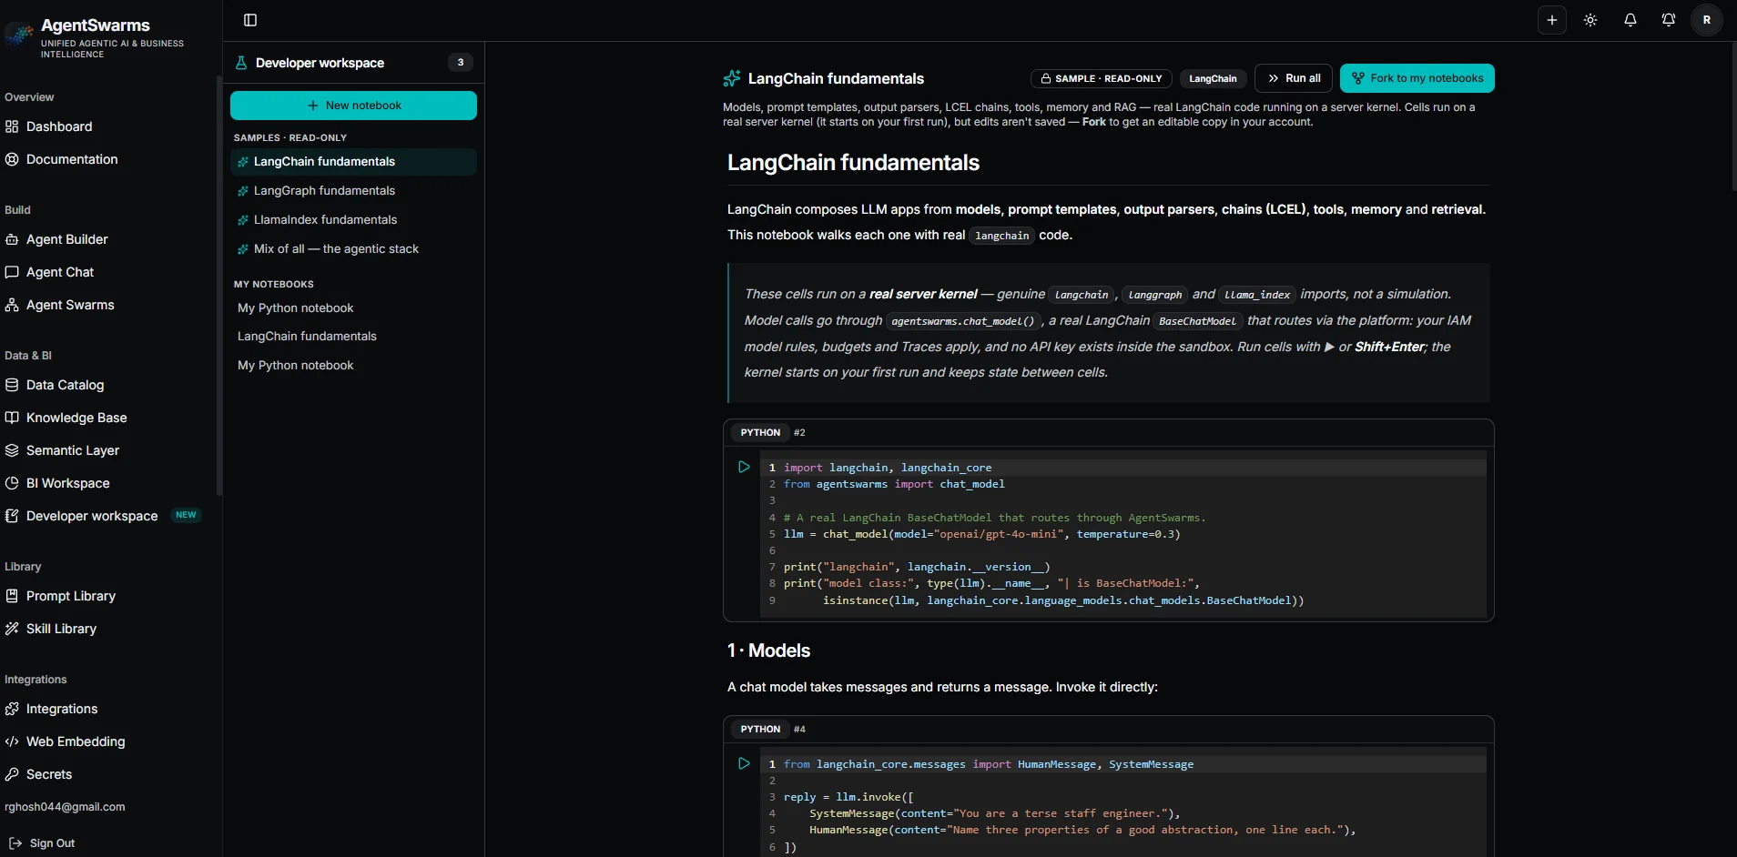
Task: Click the LangChain tag badge
Action: click(x=1213, y=78)
